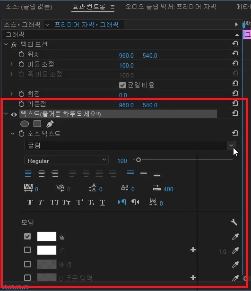The height and width of the screenshot is (291, 251).
Task: Pick background color with 배경 eyedropper
Action: tap(235, 264)
